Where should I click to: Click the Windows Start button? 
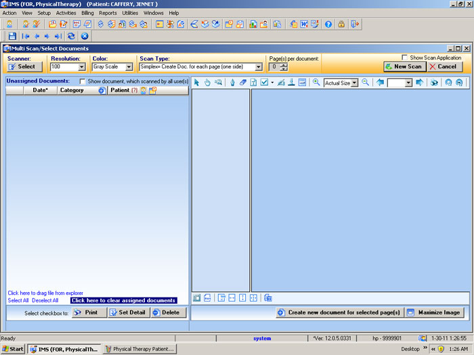point(13,350)
